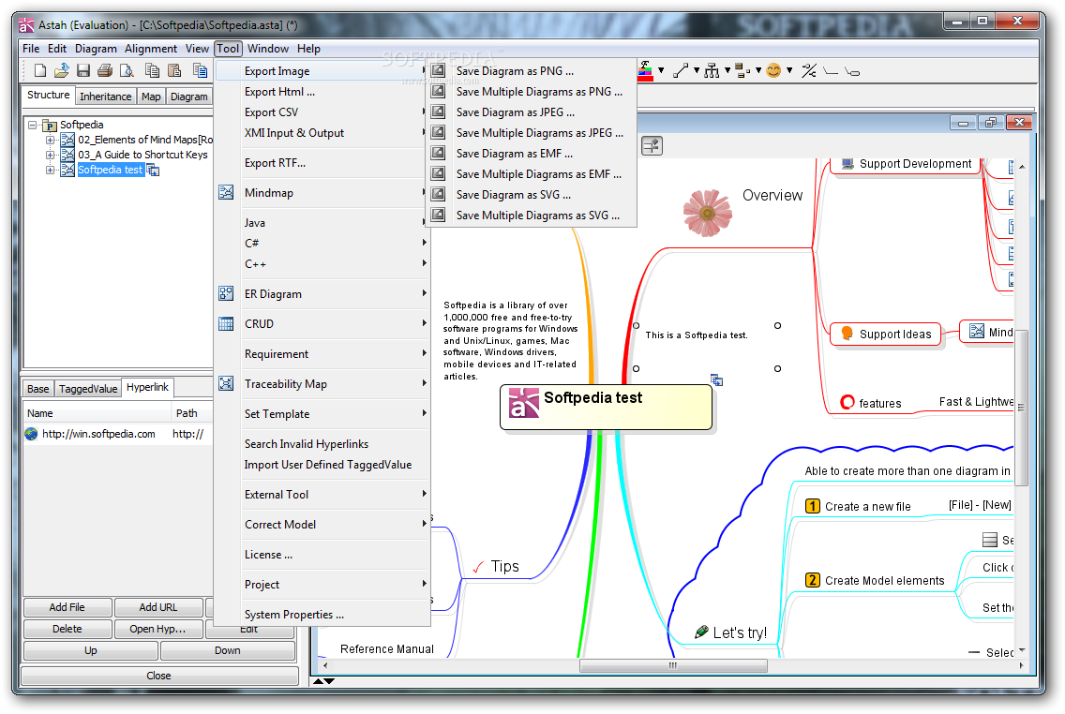Expand the Softpedia test tree node
The image size is (1065, 714).
(x=50, y=170)
